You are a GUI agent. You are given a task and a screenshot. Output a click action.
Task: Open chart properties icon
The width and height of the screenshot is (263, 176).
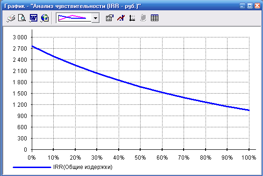tap(110, 18)
